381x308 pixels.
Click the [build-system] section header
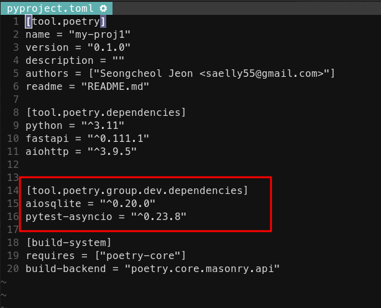[68, 243]
